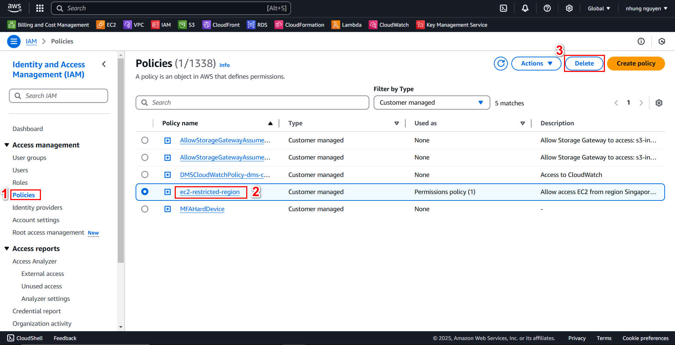675x345 pixels.
Task: Open table preferences gear icon
Action: pos(659,103)
